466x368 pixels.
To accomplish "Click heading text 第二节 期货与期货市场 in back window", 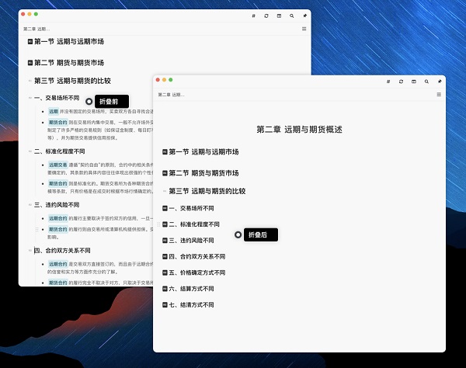I will [69, 63].
